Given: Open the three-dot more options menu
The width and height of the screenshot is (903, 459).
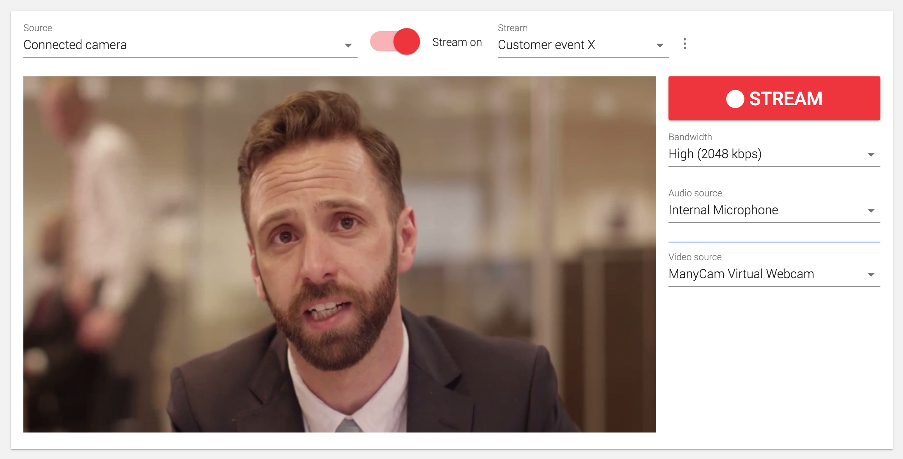Looking at the screenshot, I should [684, 44].
